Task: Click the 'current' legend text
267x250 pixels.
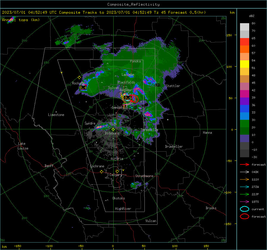Action: pos(258,209)
